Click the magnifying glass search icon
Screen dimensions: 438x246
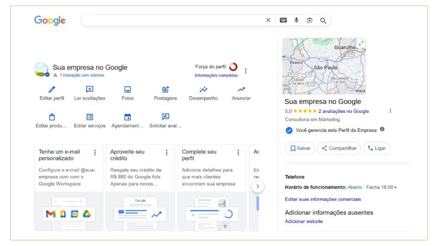(323, 20)
